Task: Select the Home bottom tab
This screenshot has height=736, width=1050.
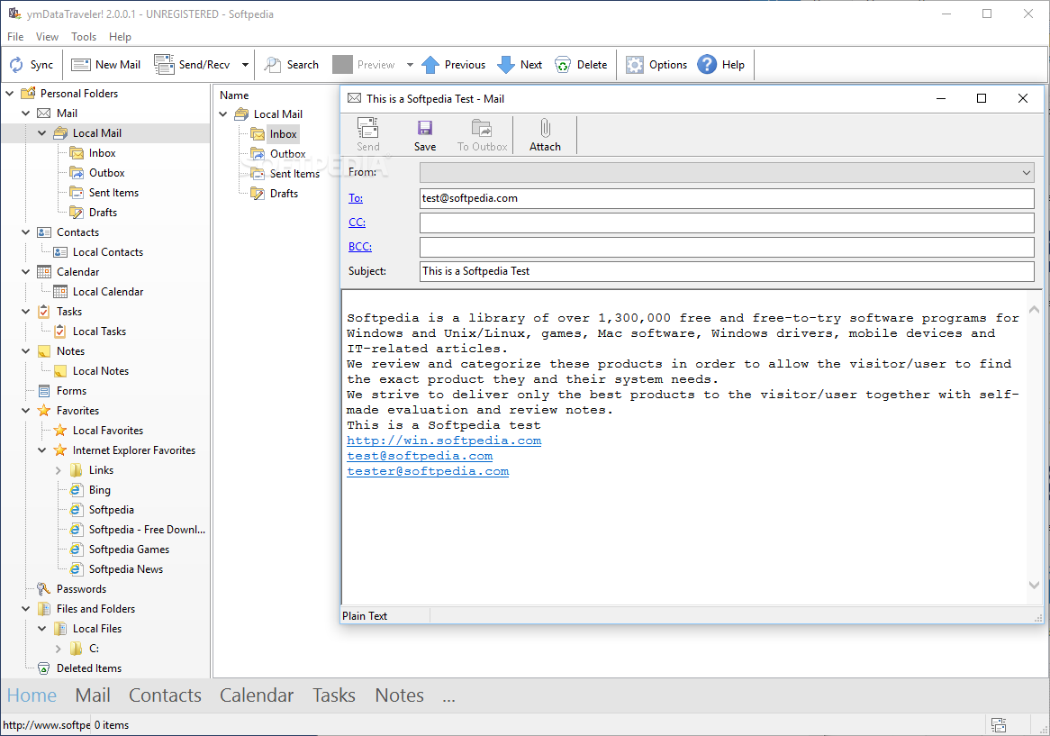Action: (32, 695)
